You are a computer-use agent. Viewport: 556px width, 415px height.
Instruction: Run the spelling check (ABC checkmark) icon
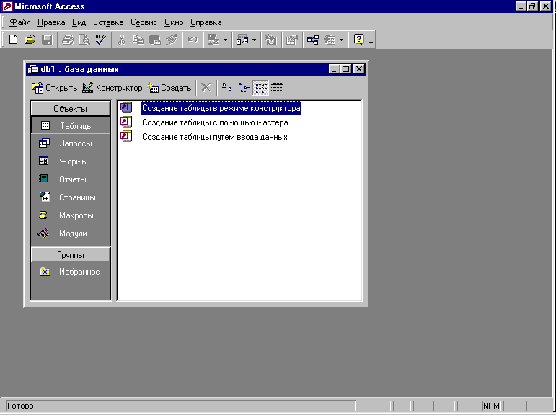click(101, 40)
